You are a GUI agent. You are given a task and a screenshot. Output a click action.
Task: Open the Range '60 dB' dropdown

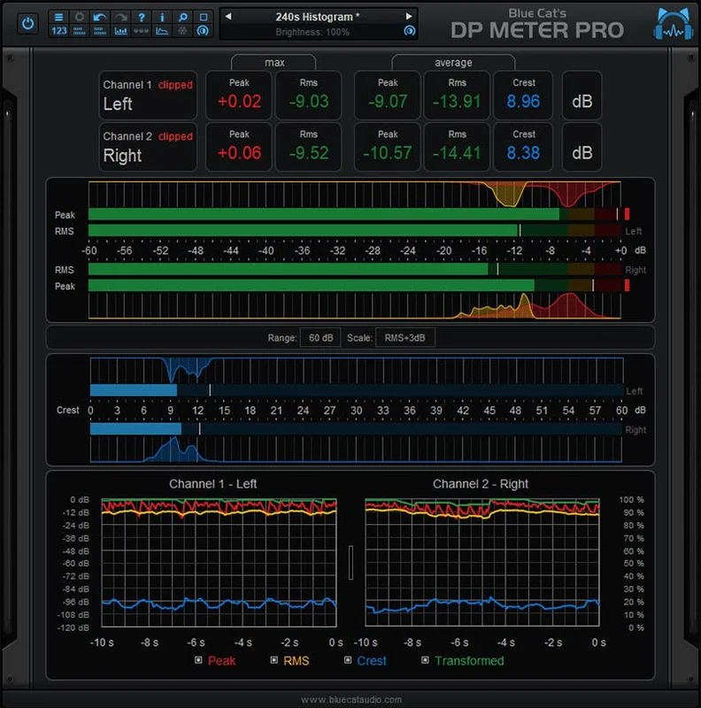tap(320, 338)
